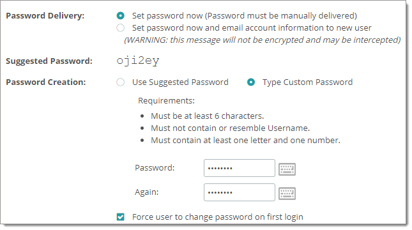The width and height of the screenshot is (412, 230).
Task: Select Set password now manual delivery radio
Action: pyautogui.click(x=120, y=16)
